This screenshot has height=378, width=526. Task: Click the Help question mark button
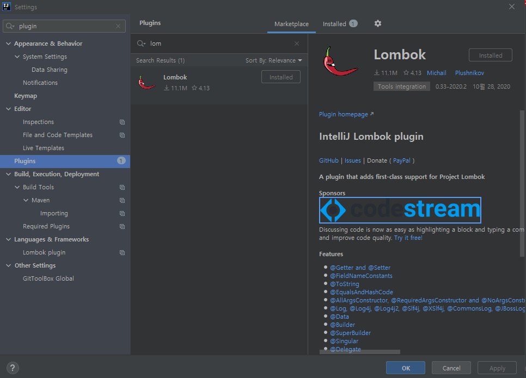pos(13,368)
